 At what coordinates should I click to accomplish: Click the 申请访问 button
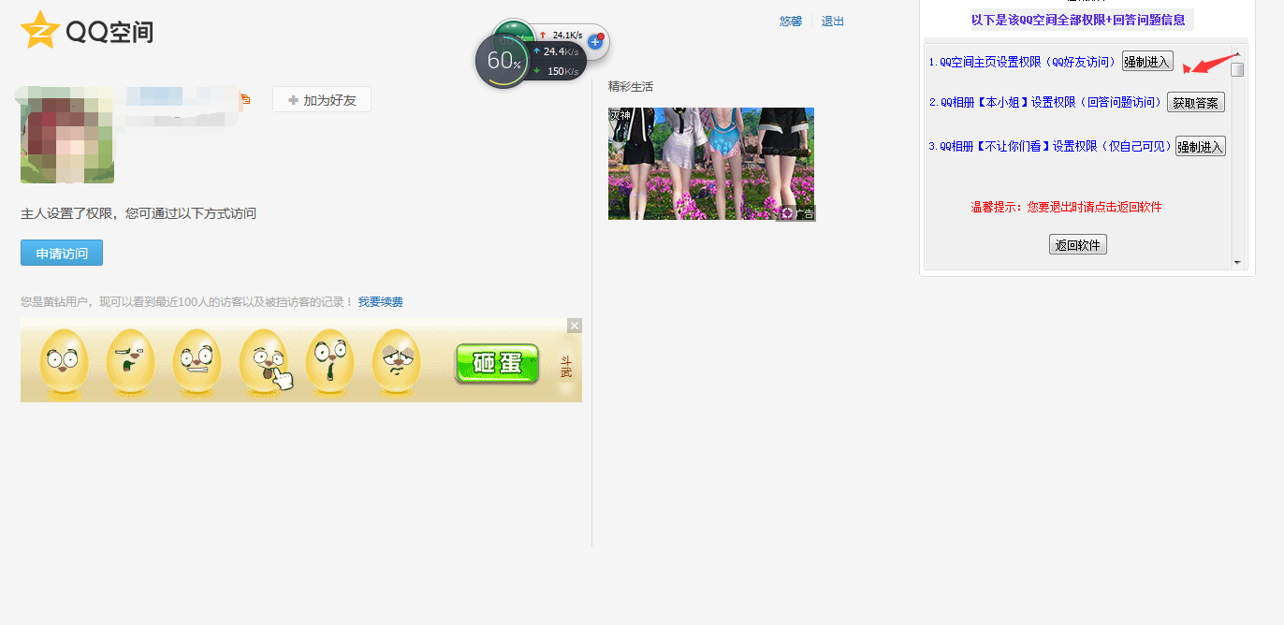point(62,253)
